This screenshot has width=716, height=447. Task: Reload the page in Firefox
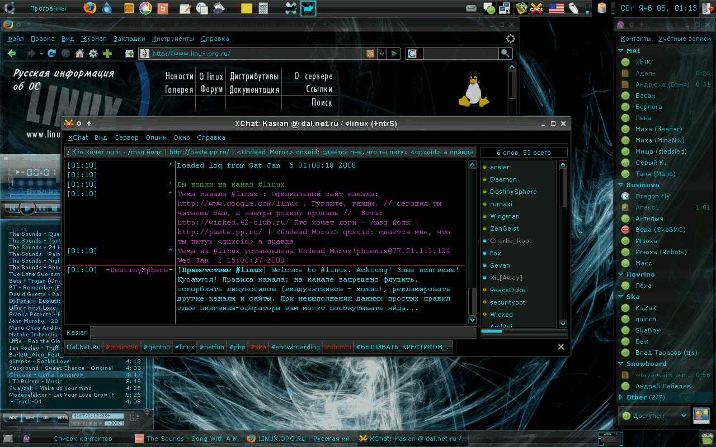tap(51, 54)
